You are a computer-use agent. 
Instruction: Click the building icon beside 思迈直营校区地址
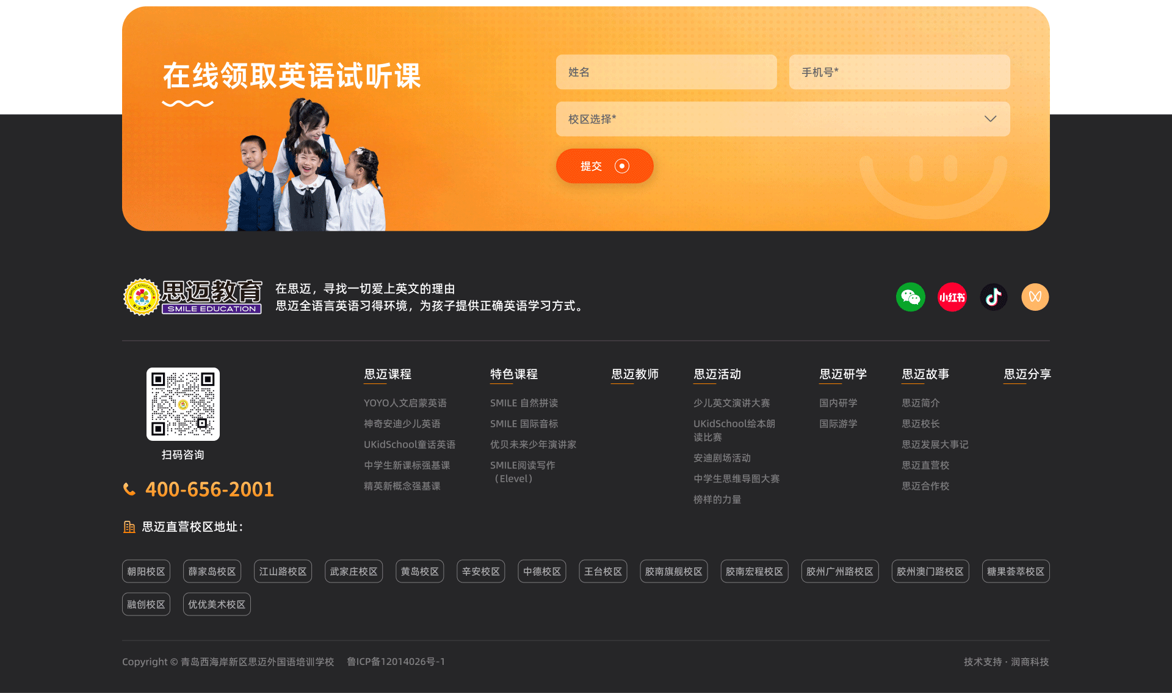129,527
